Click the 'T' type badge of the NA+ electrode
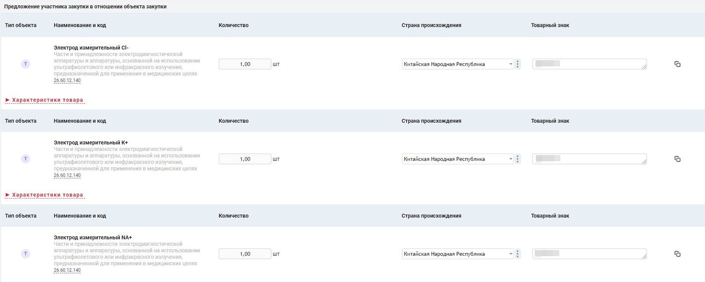 tap(26, 254)
